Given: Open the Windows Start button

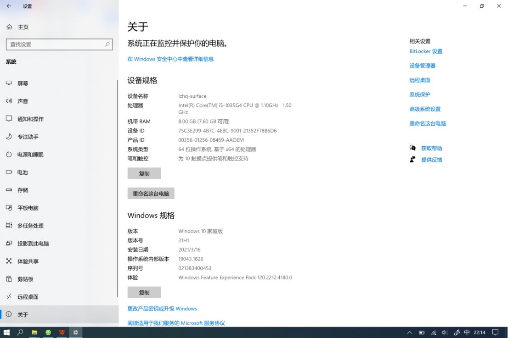Looking at the screenshot, I should click(6, 332).
